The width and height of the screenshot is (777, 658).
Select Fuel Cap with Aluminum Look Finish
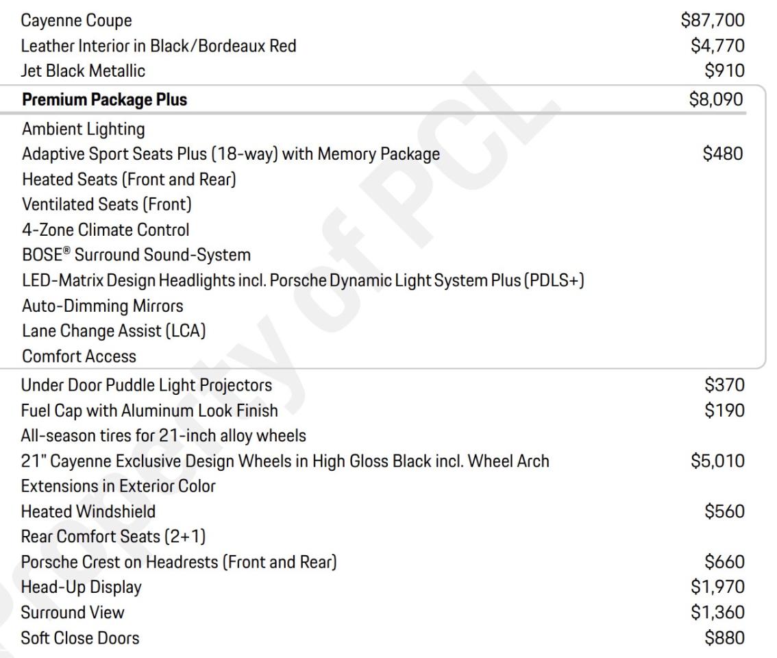[x=150, y=411]
